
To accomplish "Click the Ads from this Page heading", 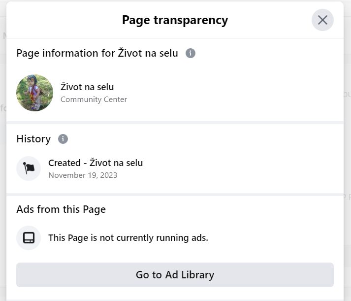I will point(61,209).
